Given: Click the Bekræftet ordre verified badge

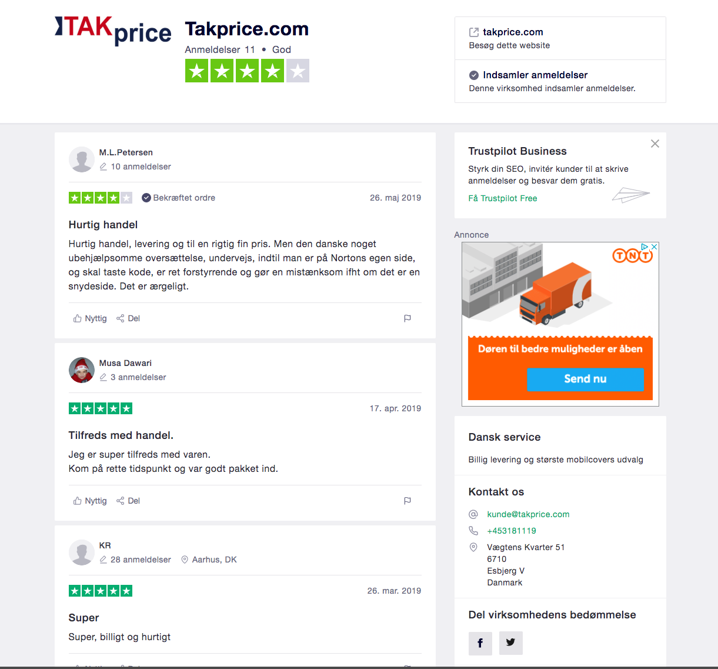Looking at the screenshot, I should [178, 198].
